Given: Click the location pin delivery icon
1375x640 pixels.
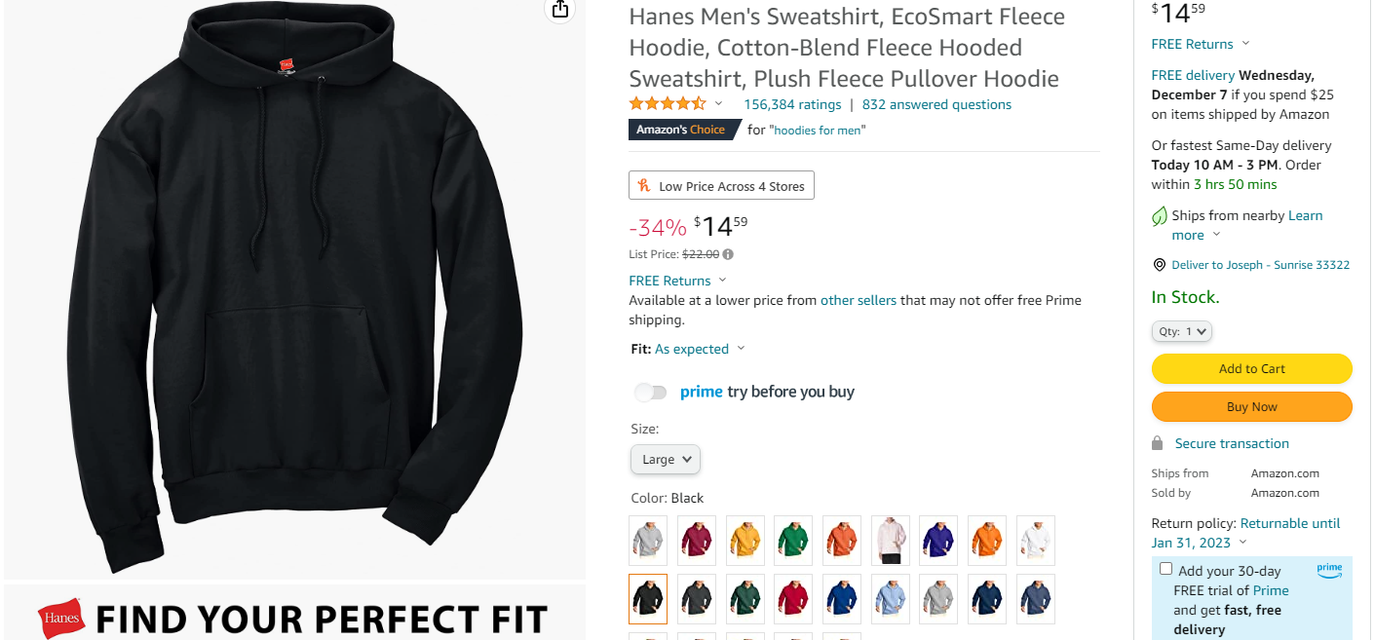Looking at the screenshot, I should 1159,265.
